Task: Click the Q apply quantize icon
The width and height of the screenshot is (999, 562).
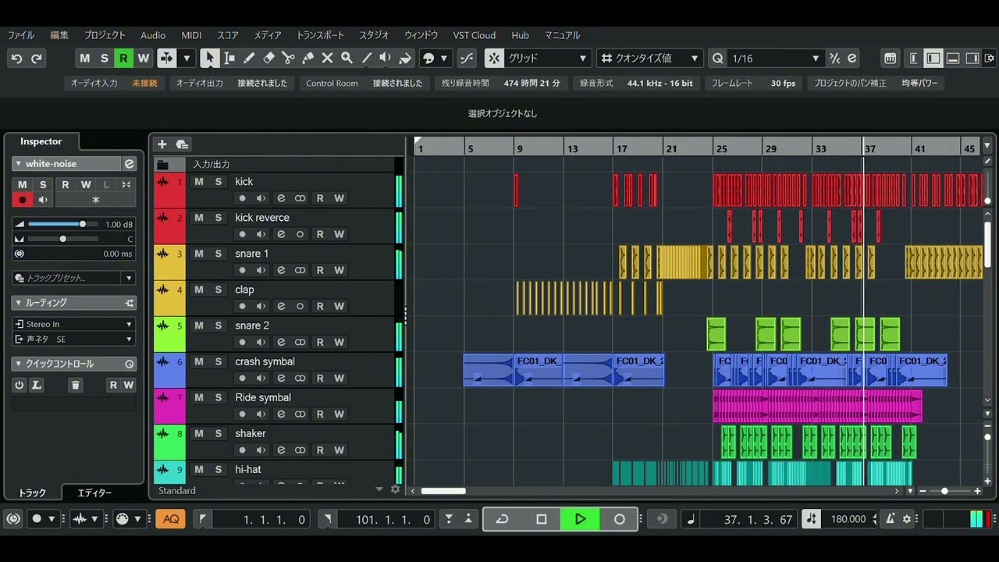Action: [x=718, y=59]
